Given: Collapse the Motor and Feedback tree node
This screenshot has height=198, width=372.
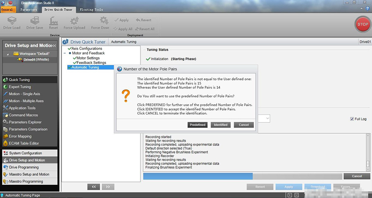Looking at the screenshot, I should [65, 53].
